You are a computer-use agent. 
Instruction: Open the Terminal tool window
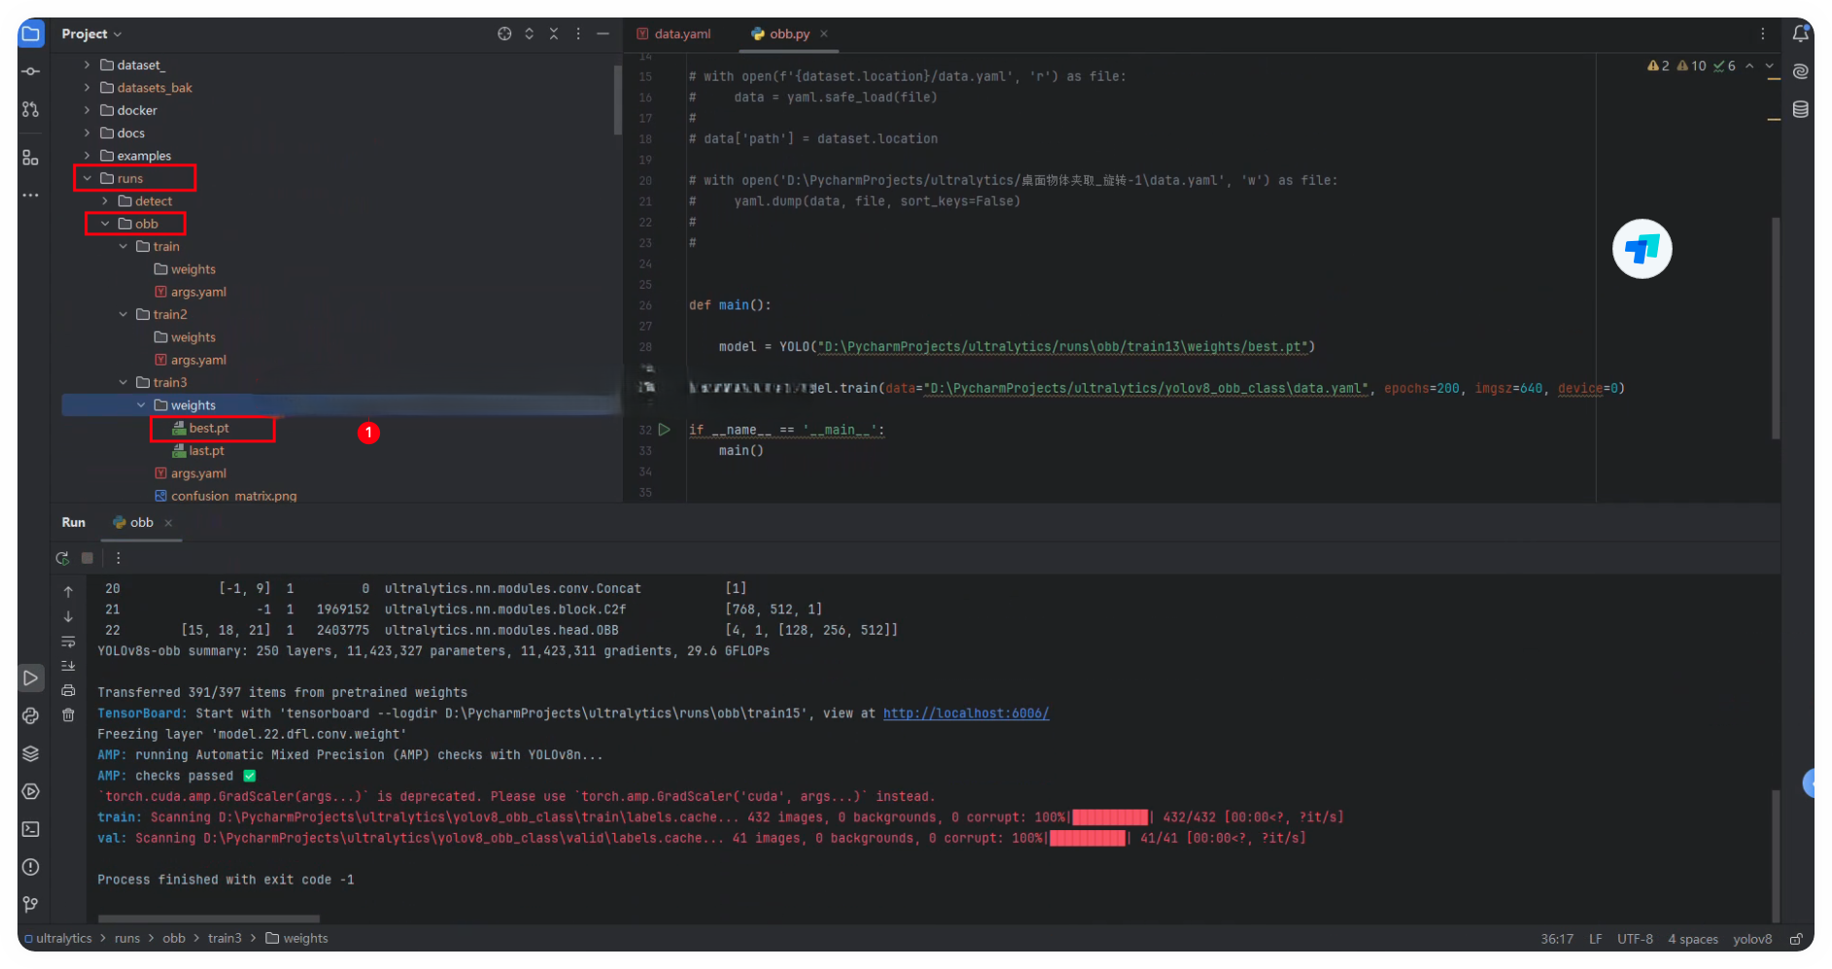(x=31, y=830)
